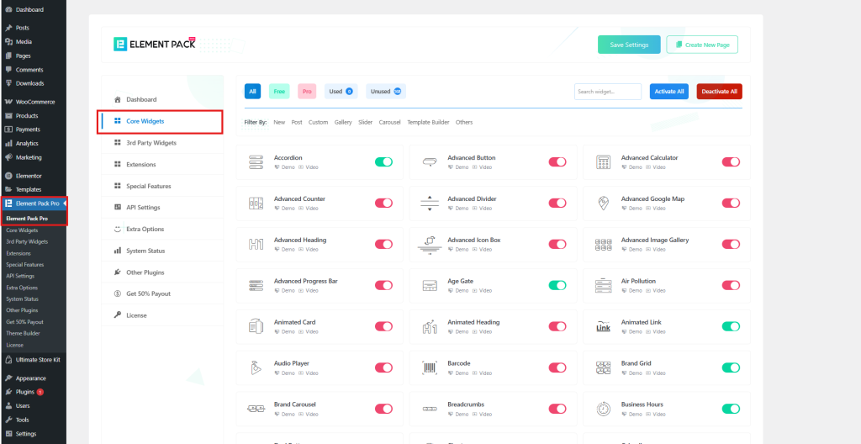Click the Element Pack logo
Viewport: 861px width, 444px height.
coord(155,44)
